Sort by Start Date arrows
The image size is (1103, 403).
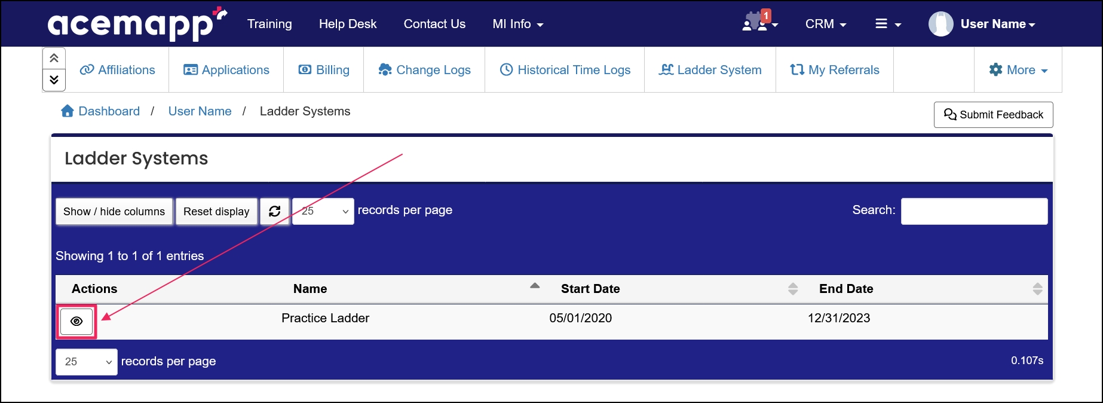click(793, 289)
